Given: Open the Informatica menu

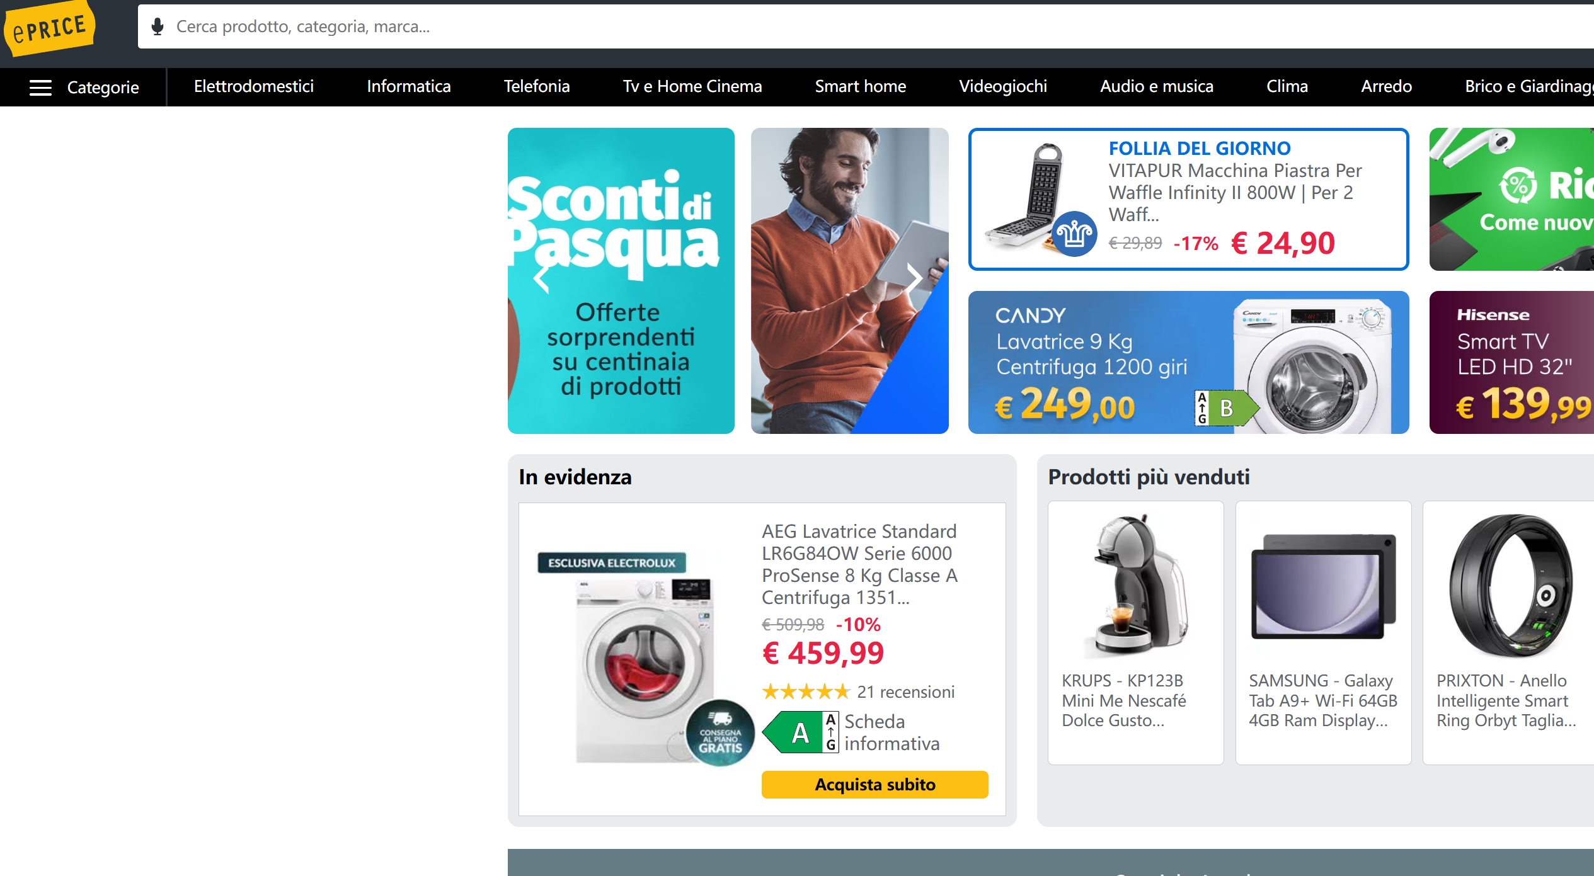Looking at the screenshot, I should (409, 86).
